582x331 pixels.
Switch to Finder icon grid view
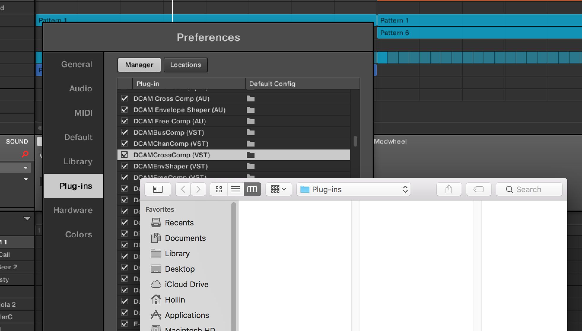(x=219, y=189)
